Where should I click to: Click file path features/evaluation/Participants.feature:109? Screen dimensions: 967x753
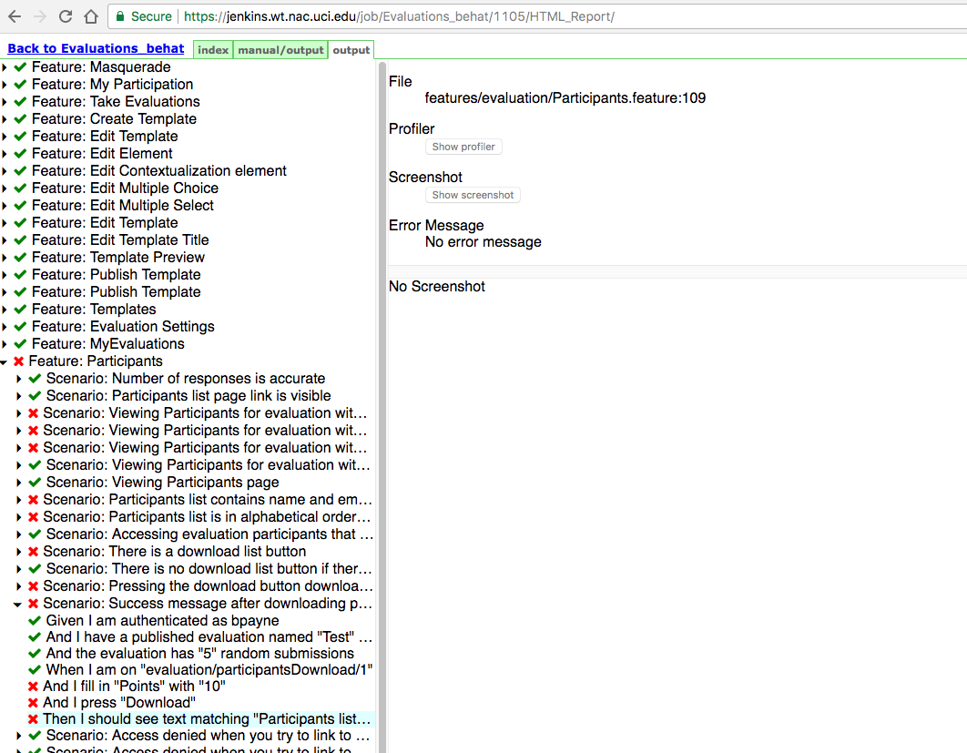tap(565, 98)
